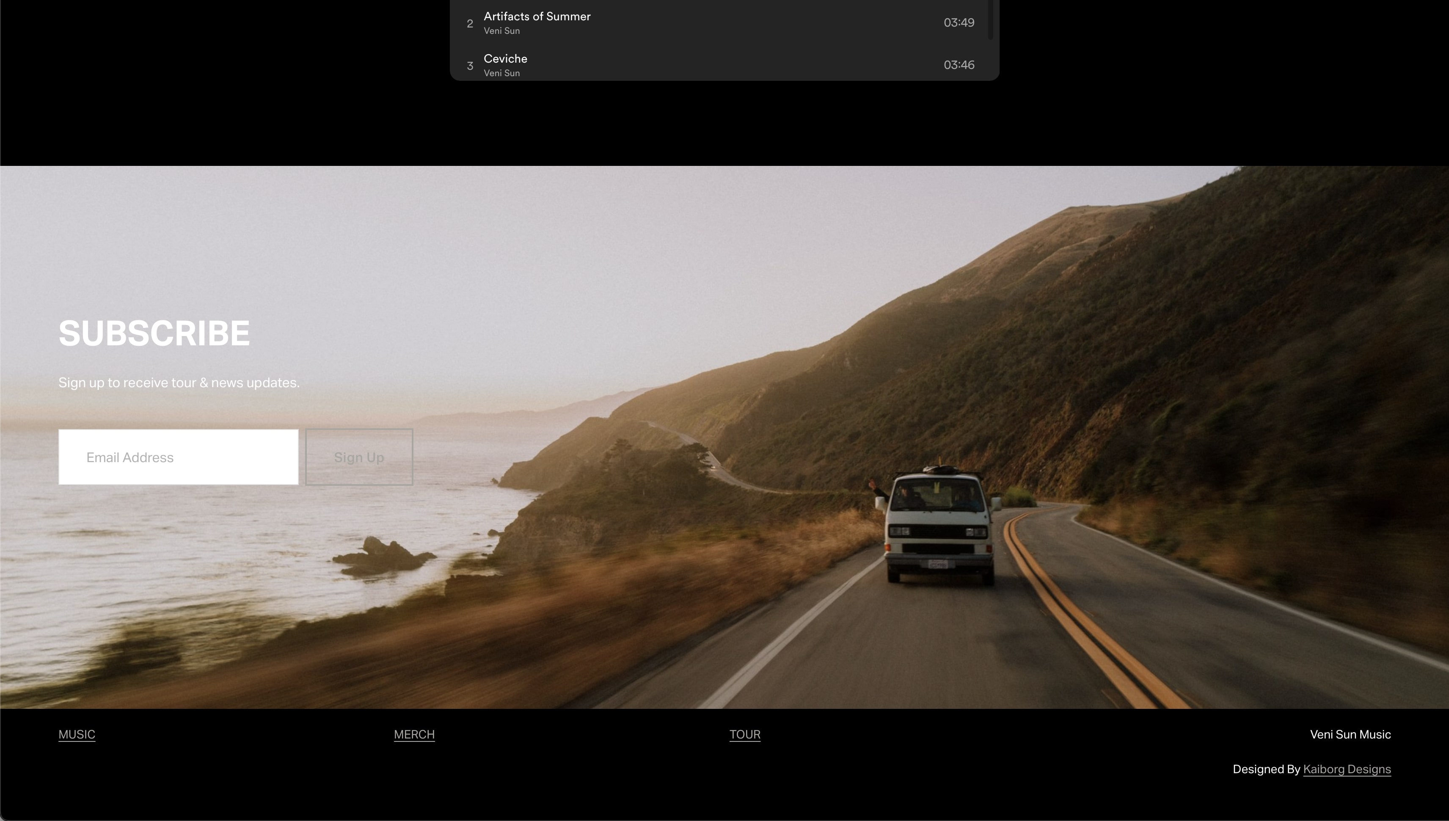The width and height of the screenshot is (1449, 821).
Task: Click the Veni Sun Music footer text
Action: tap(1350, 735)
